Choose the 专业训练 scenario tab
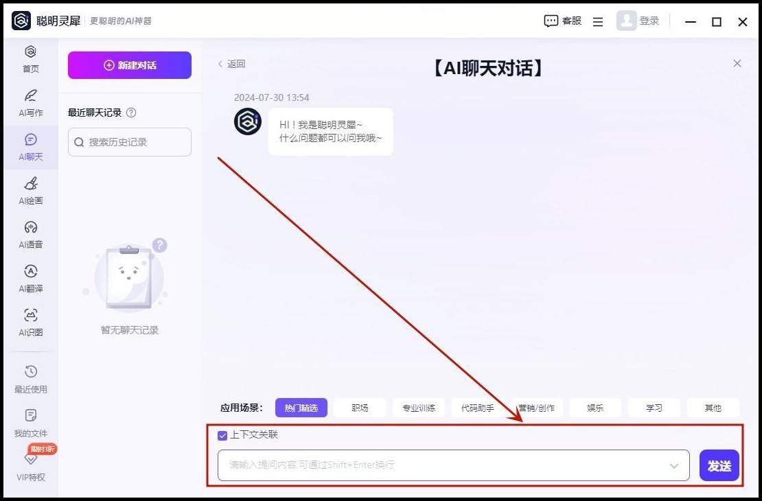Screen dimensions: 762x501 419,408
